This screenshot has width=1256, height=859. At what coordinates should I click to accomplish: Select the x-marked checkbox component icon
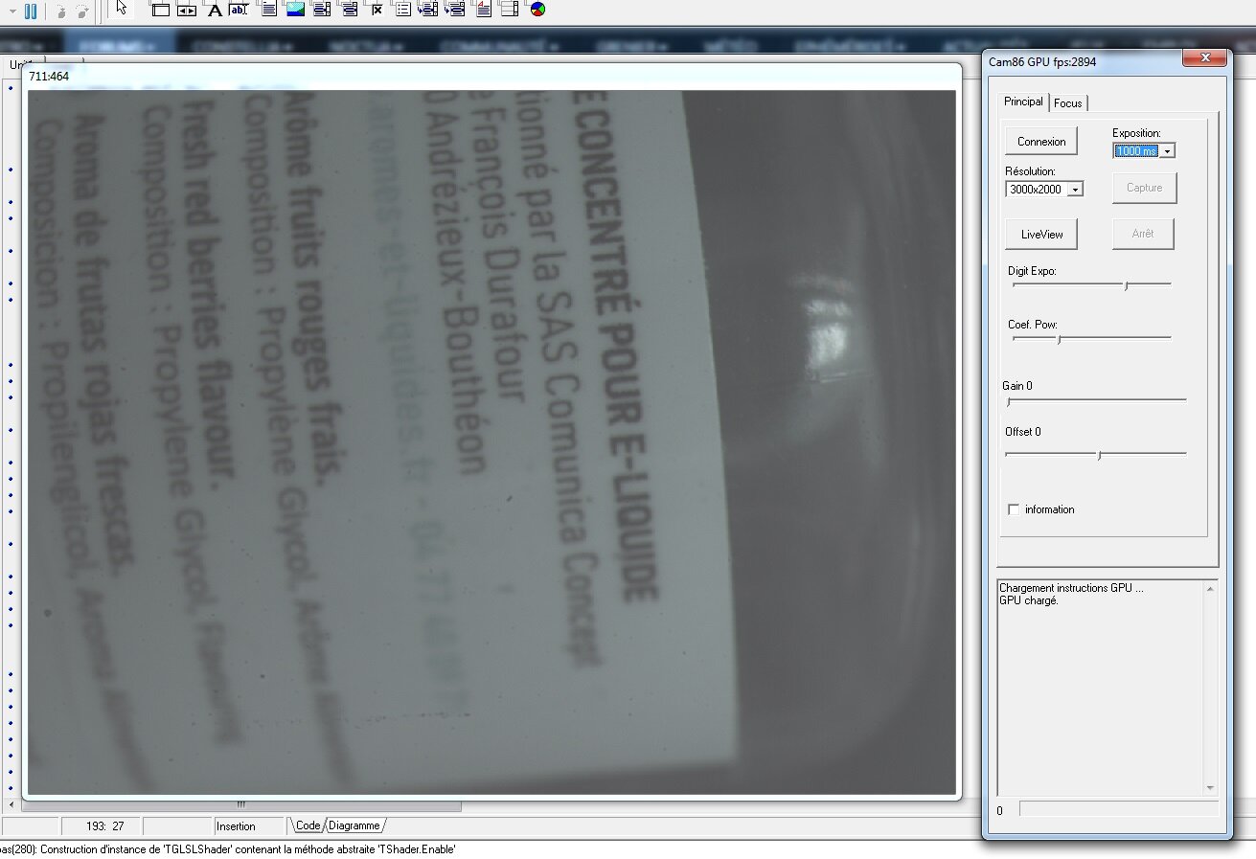coord(377,11)
